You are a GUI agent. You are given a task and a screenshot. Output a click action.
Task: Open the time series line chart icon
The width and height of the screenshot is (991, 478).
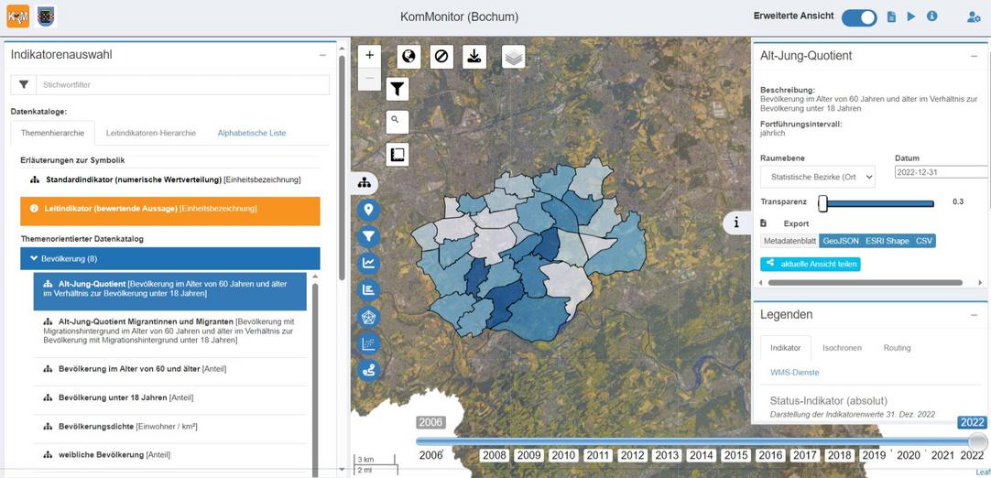pyautogui.click(x=369, y=264)
